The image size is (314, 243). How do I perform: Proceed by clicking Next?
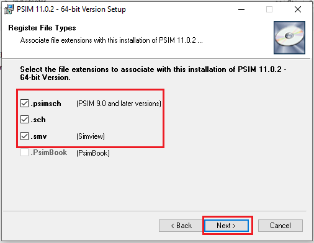coord(227,226)
